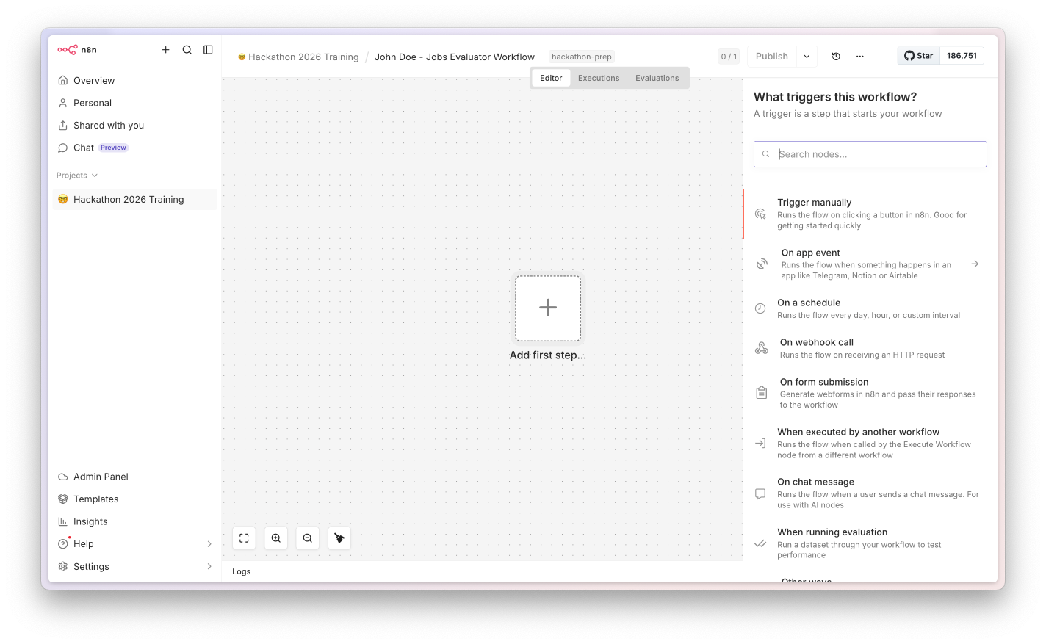Zoom in on the workflow canvas
Screen dimensions: 1046x644
(276, 538)
